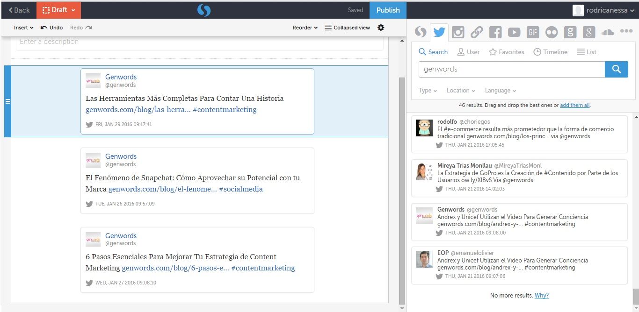The height and width of the screenshot is (312, 639).
Task: Click Genwords avatar on Las Herramientas tweet
Action: coord(93,81)
